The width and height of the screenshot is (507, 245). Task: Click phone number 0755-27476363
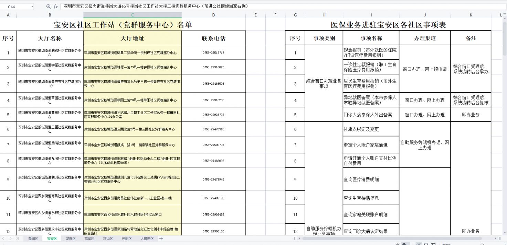[x=214, y=129]
